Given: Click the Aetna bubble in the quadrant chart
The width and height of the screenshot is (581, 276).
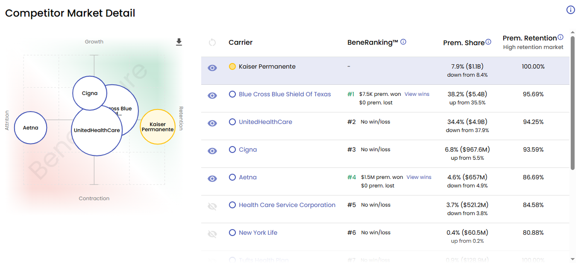Looking at the screenshot, I should (30, 127).
